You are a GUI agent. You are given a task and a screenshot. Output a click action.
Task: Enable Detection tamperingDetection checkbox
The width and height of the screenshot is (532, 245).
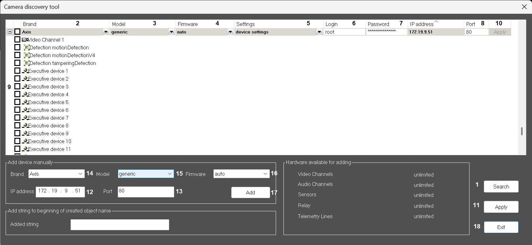(x=18, y=63)
